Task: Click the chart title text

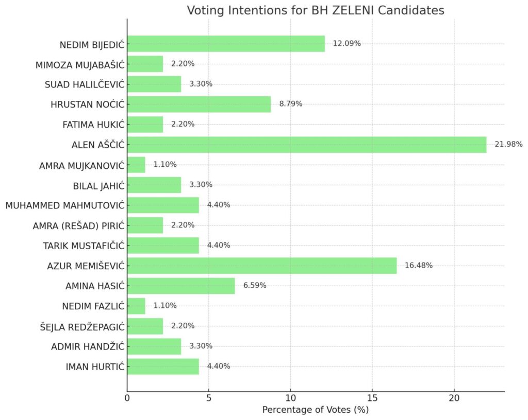Action: (x=315, y=11)
